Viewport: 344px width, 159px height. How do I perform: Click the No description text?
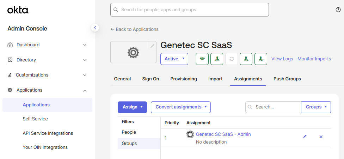tap(211, 142)
